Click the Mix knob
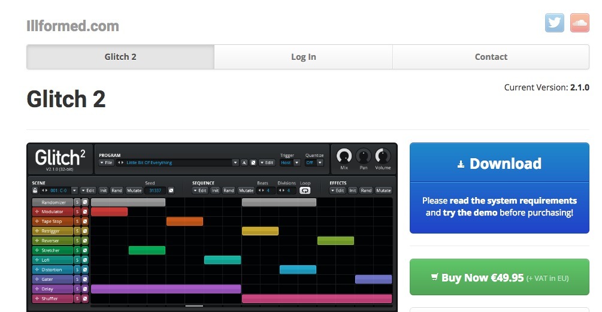 point(344,156)
